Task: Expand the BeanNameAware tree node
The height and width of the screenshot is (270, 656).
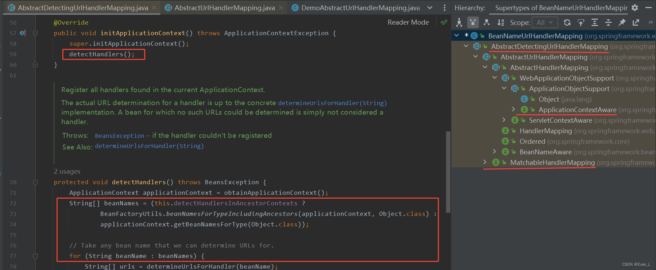Action: (494, 152)
